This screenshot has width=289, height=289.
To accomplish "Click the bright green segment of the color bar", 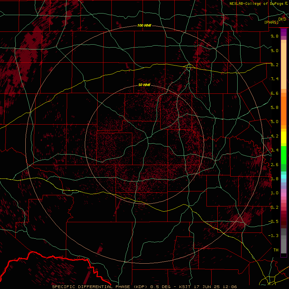I will pyautogui.click(x=284, y=155).
